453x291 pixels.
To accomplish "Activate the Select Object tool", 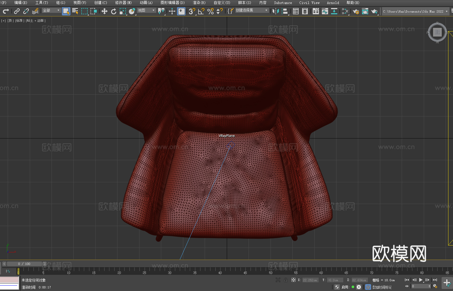I will 66,11.
